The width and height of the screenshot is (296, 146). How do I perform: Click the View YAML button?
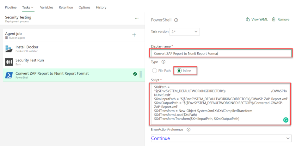coord(257,20)
